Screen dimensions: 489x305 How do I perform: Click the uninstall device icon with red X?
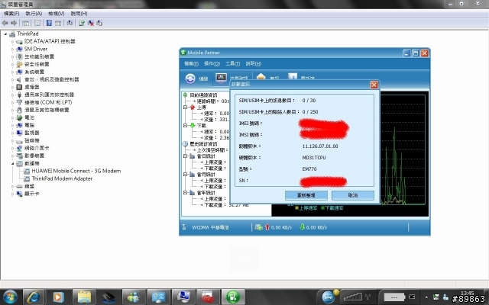(91, 23)
